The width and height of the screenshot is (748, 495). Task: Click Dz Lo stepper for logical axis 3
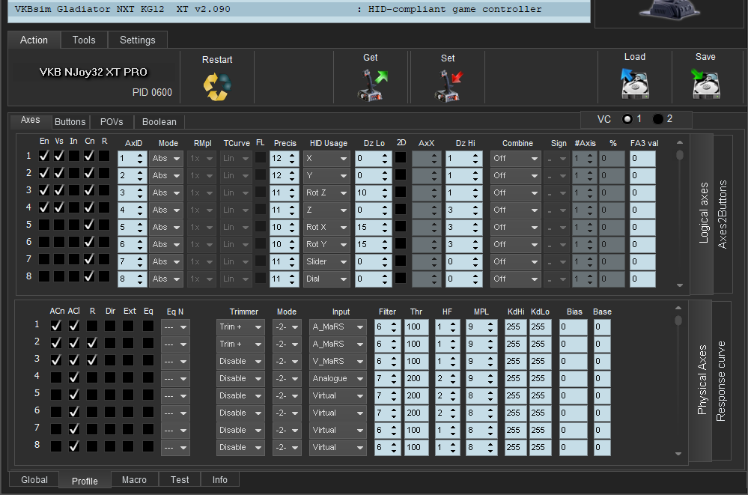[385, 193]
